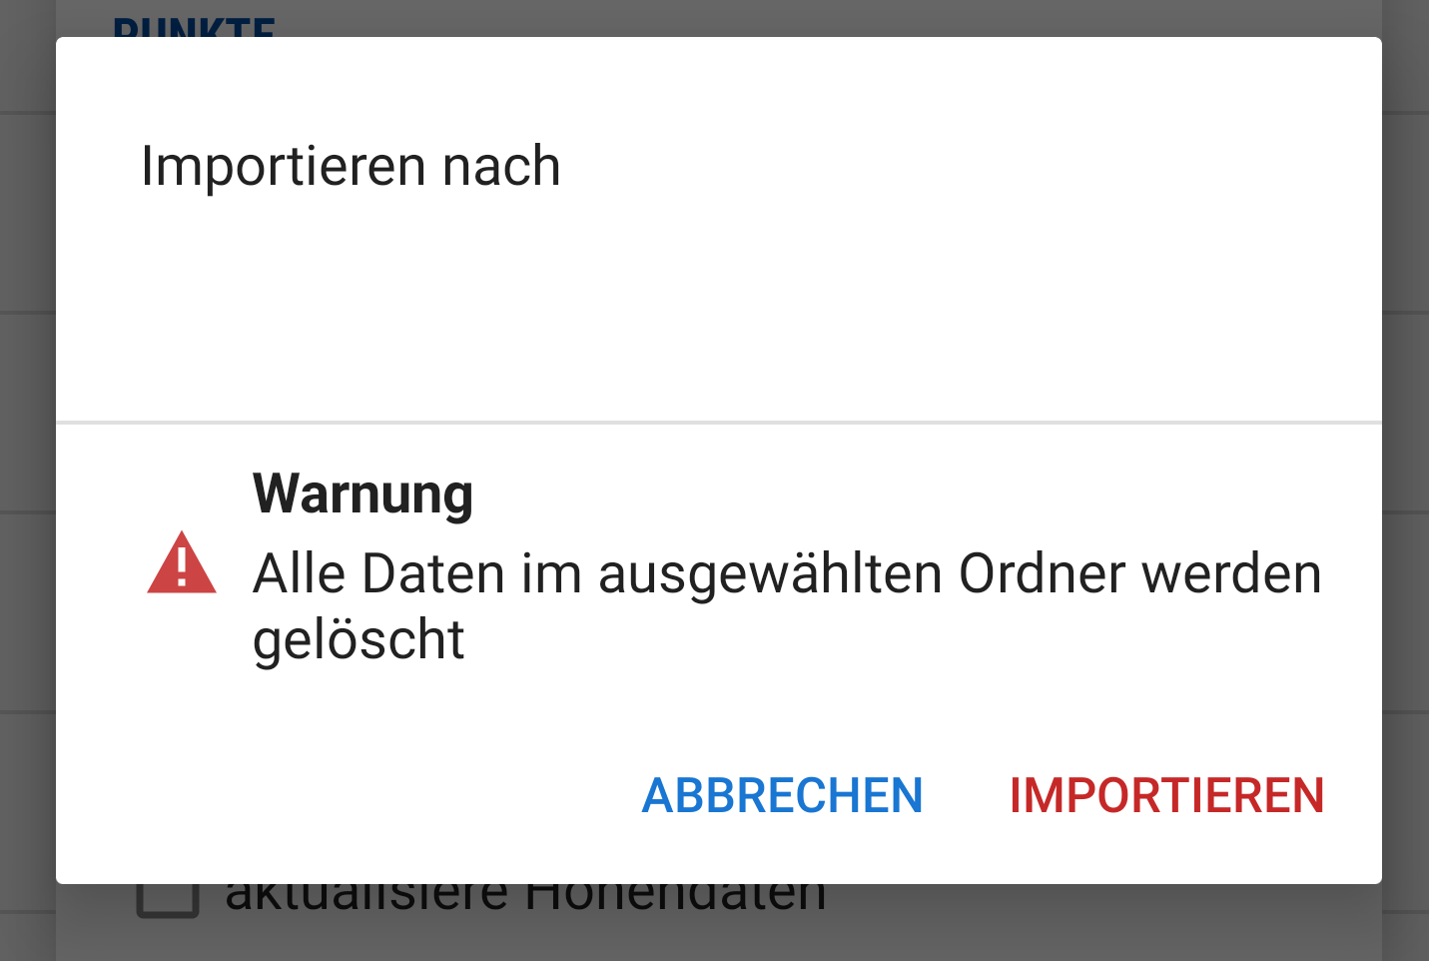Click the 'Alle Daten im ausgewählten Ordner' text
Screen dimensions: 1429x961
[597, 574]
